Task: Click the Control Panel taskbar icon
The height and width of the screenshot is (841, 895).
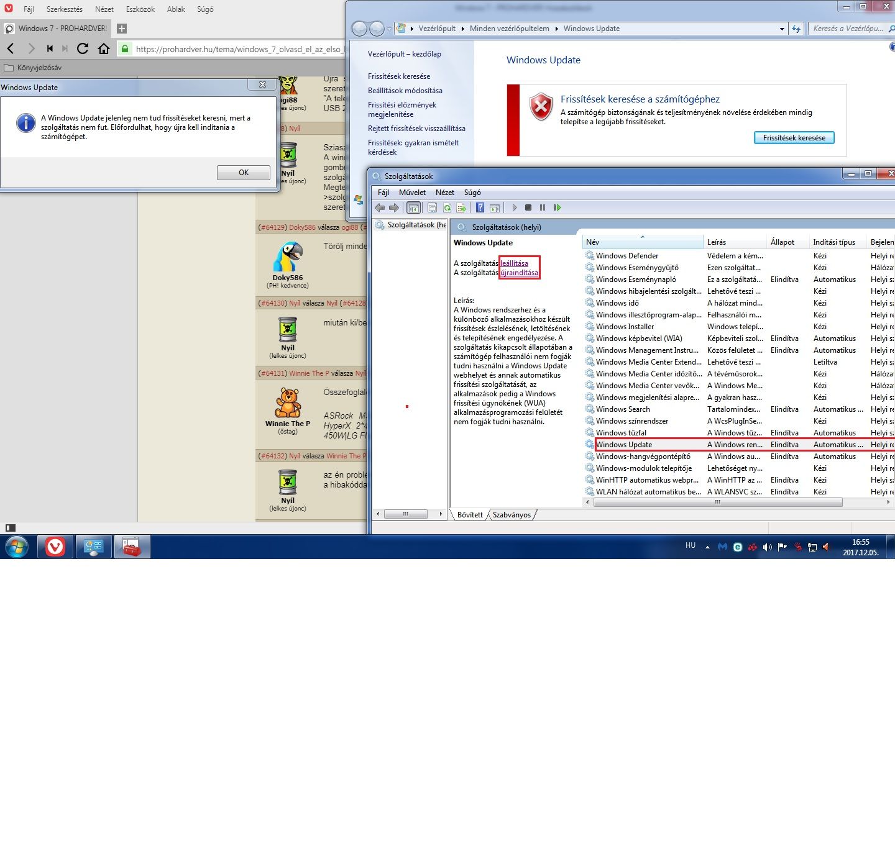Action: (x=94, y=547)
